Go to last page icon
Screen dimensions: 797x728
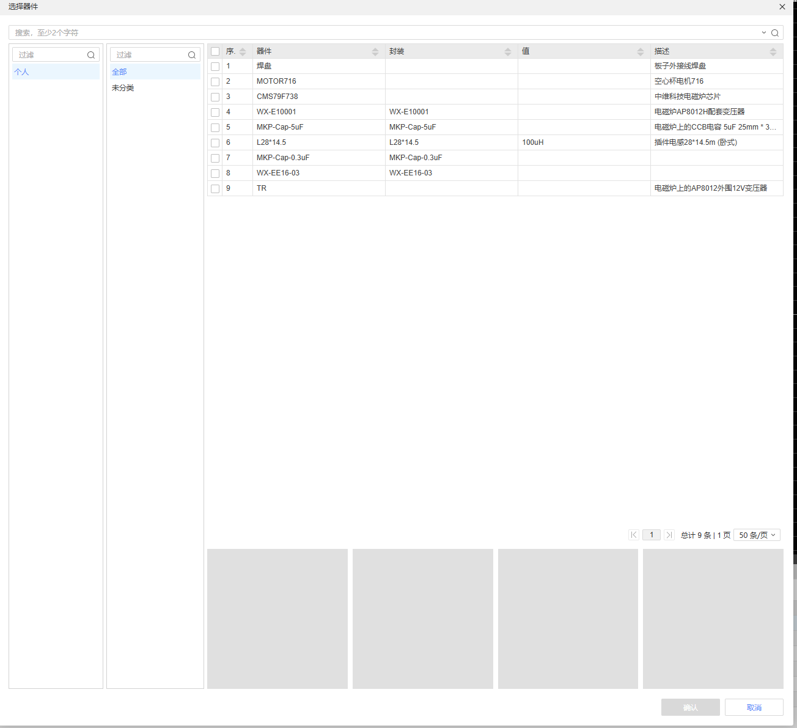pyautogui.click(x=669, y=535)
